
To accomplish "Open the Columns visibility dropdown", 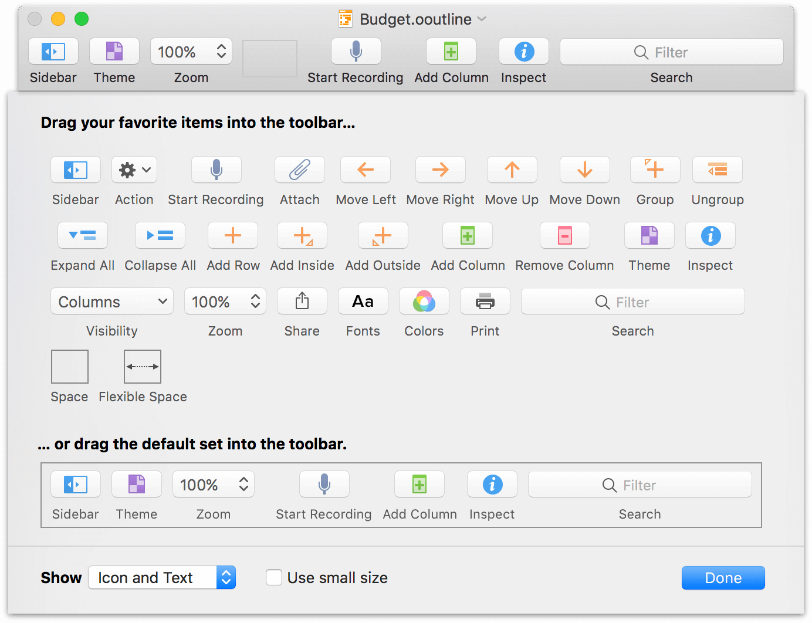I will click(112, 302).
